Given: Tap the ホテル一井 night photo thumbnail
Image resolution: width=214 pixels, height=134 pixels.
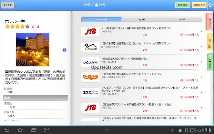Looking at the screenshot, I should coord(32,50).
